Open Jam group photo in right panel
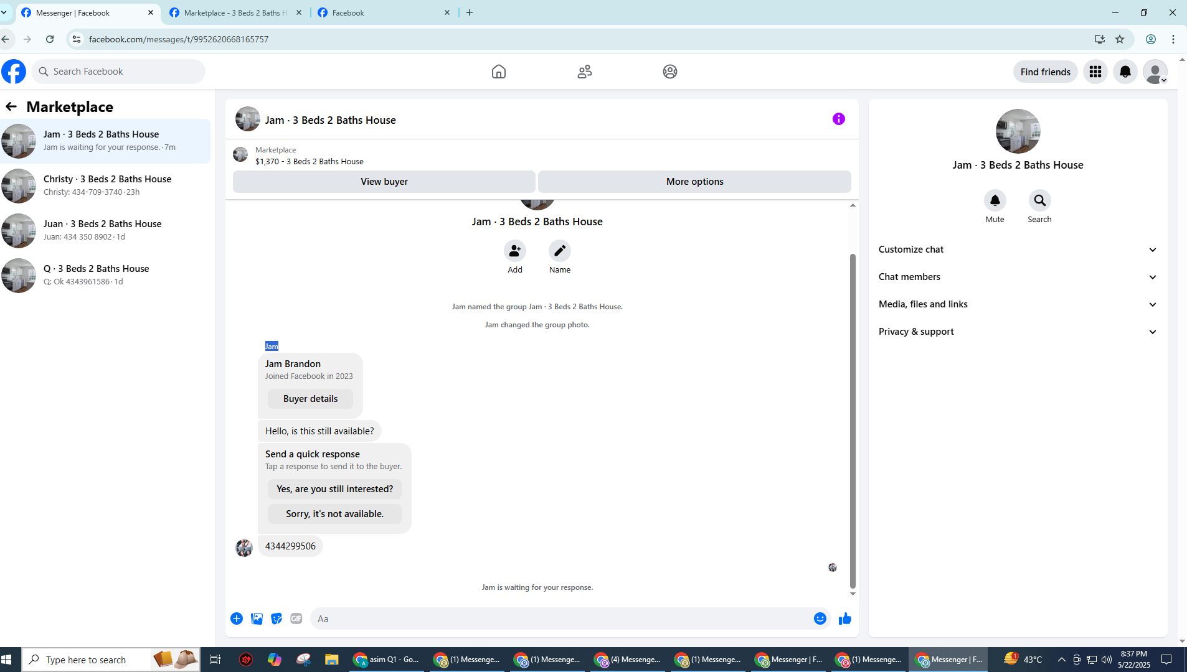 1018,131
